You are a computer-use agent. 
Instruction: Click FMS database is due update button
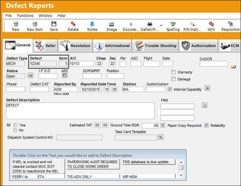tap(149, 162)
